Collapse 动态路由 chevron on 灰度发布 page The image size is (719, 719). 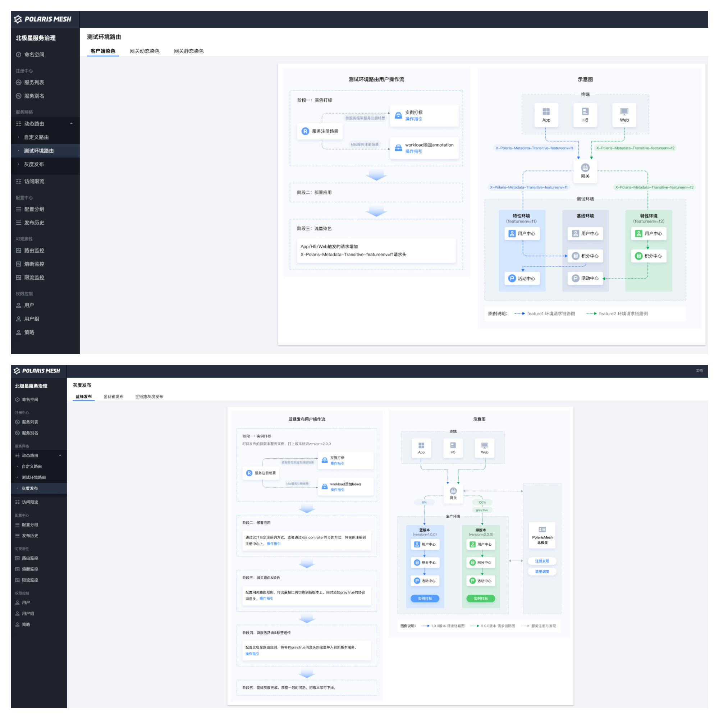60,455
